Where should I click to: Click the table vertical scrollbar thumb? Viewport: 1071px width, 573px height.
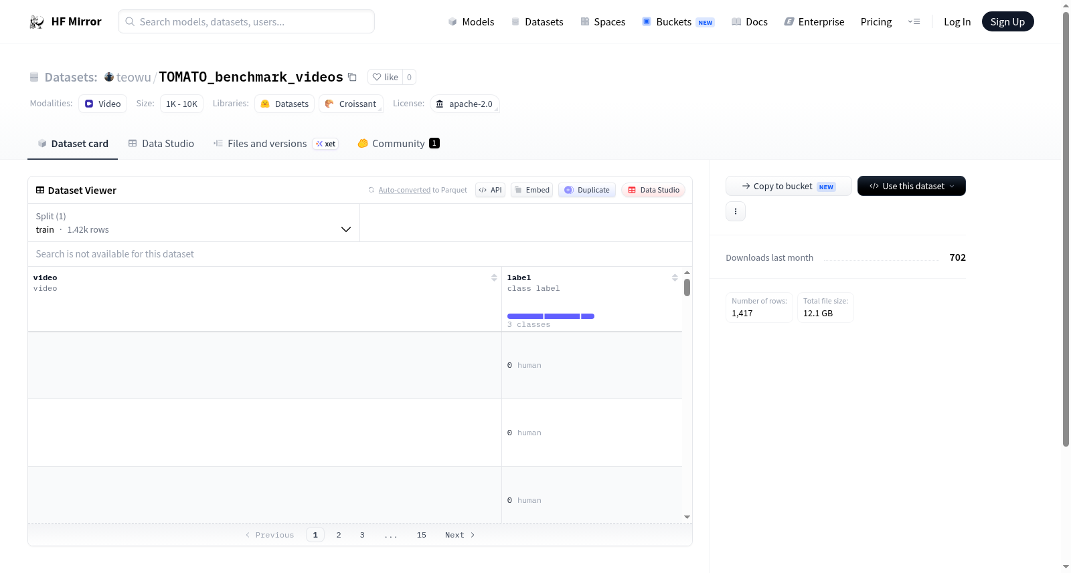[x=687, y=288]
